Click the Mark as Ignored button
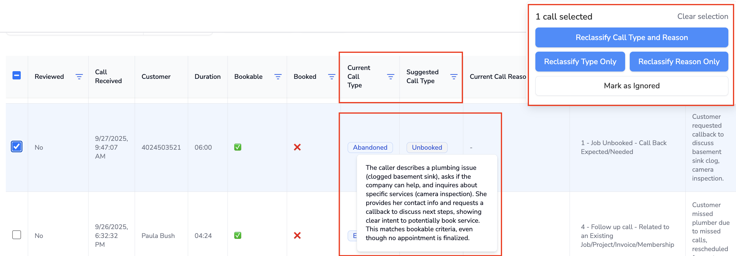Image resolution: width=736 pixels, height=256 pixels. [x=632, y=86]
